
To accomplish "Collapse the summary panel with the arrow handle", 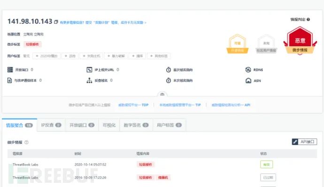I will 162,94.
